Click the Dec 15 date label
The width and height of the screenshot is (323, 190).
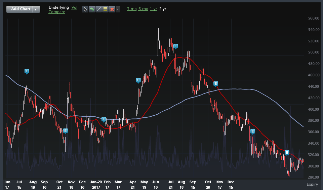(x=231, y=185)
